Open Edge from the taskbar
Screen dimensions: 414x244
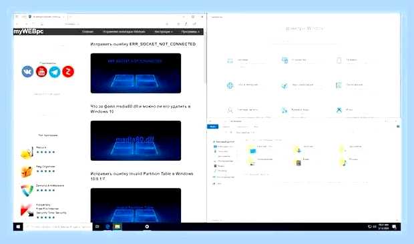coord(108,227)
